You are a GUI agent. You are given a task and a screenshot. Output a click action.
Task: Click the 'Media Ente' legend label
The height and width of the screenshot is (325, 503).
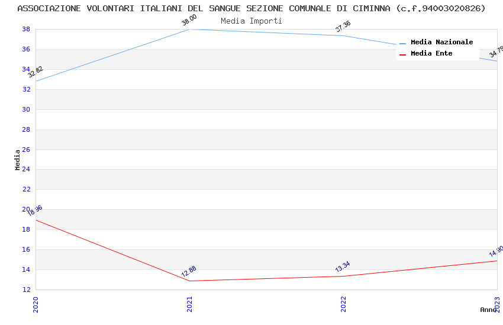coord(431,53)
